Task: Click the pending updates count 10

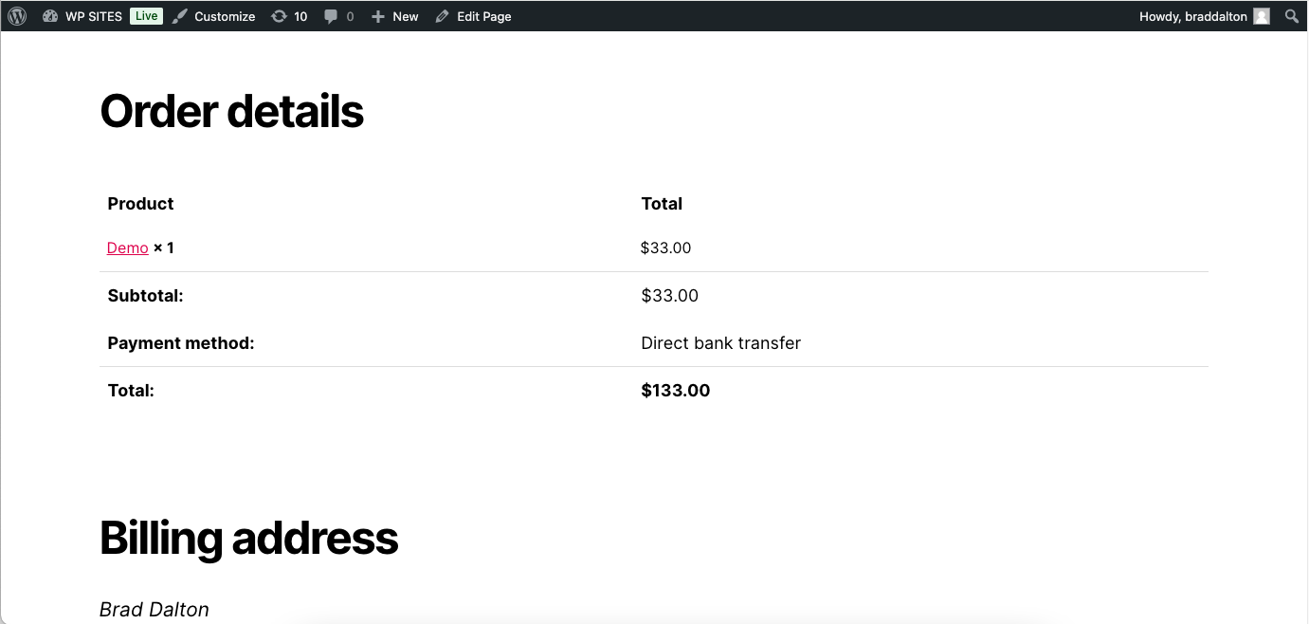Action: coord(300,16)
